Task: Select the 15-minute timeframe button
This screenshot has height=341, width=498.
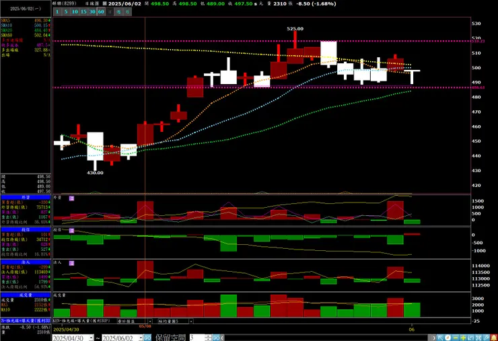Action: coord(83,11)
